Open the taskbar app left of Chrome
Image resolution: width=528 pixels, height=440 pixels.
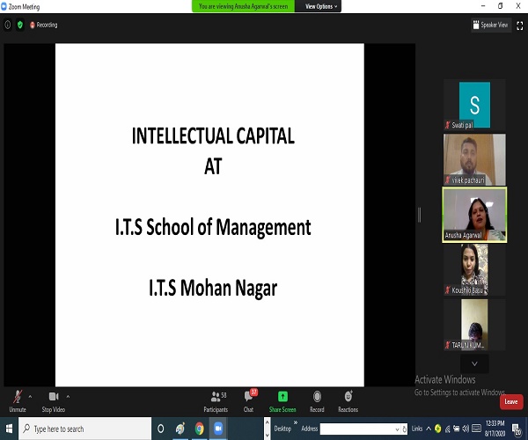coord(180,429)
